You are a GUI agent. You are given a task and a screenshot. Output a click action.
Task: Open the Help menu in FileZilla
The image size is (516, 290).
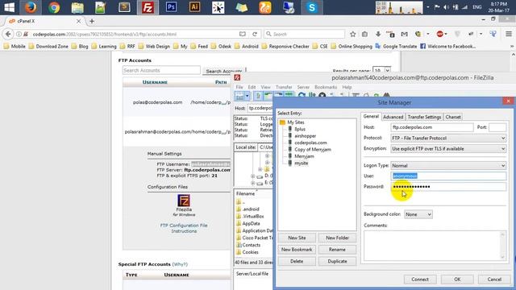[347, 87]
